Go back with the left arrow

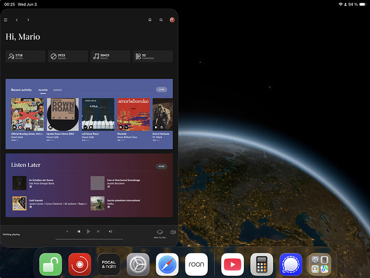click(x=17, y=20)
